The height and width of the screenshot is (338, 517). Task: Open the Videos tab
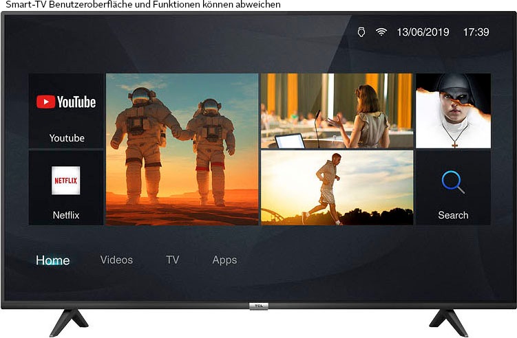click(116, 260)
